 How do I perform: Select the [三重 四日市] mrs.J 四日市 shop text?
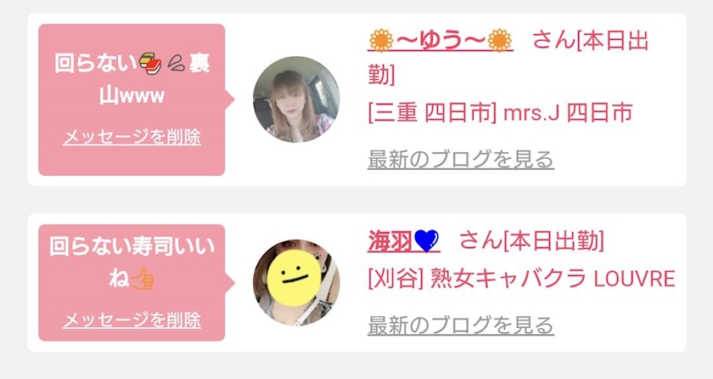click(x=500, y=112)
